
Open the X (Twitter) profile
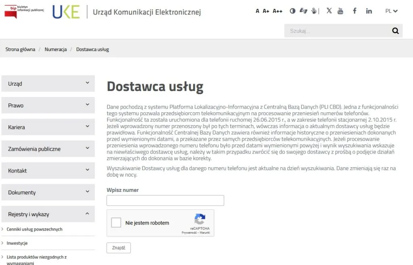(329, 11)
